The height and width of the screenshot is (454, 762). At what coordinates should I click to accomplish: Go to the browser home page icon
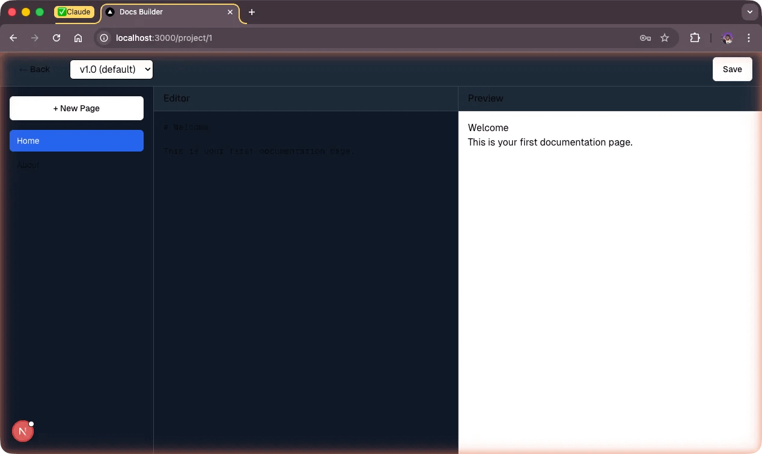click(78, 38)
